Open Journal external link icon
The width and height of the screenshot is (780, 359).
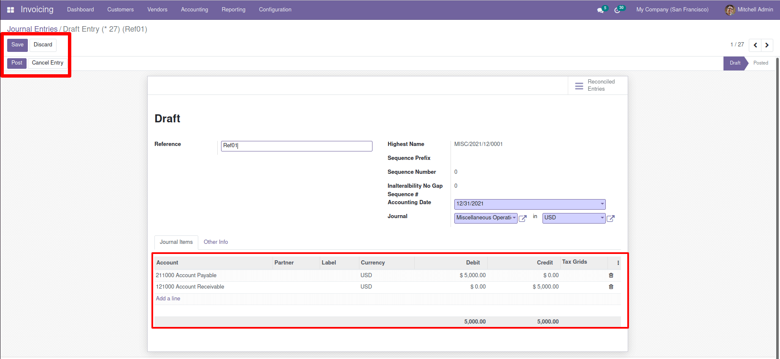(523, 219)
